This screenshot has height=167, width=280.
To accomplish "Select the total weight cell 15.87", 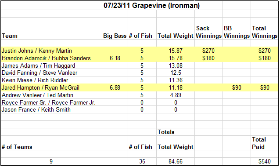I will [176, 51].
